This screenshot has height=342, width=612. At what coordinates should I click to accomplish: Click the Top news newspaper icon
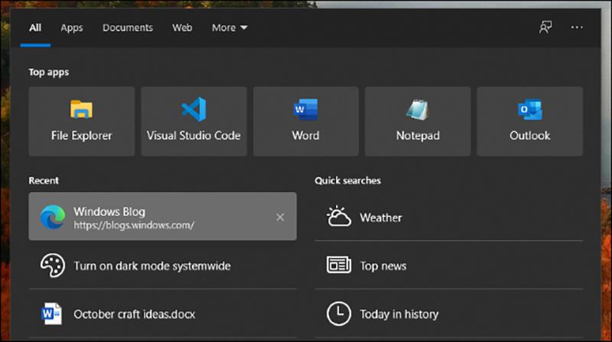click(338, 265)
